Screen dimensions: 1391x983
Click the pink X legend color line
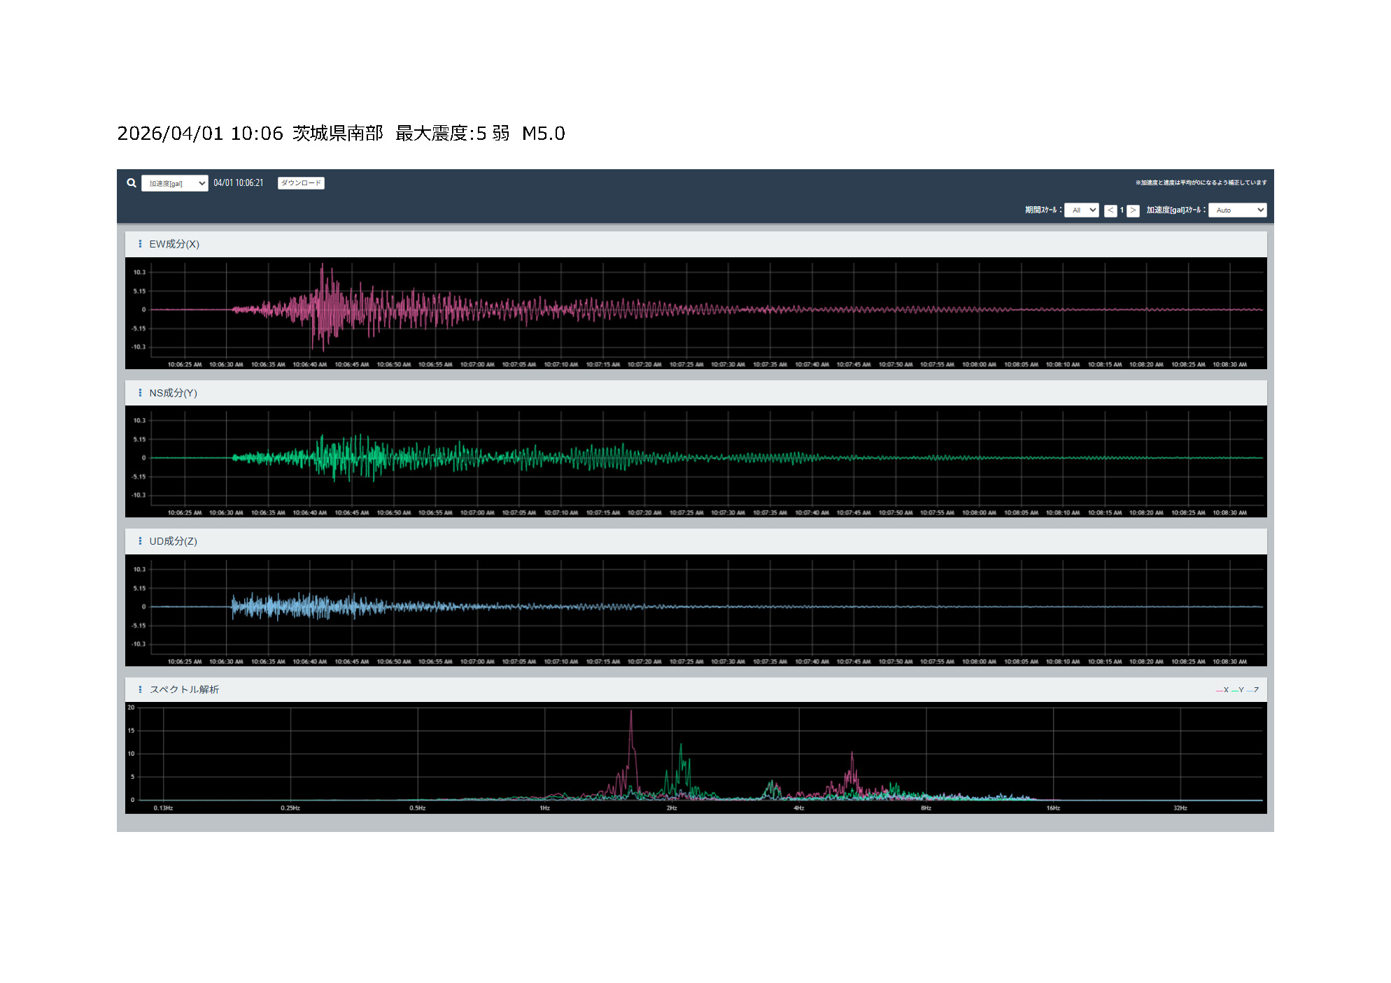pos(1219,691)
